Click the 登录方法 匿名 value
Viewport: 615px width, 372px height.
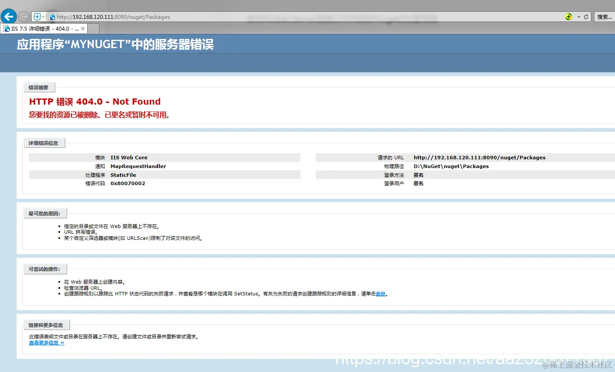[418, 175]
